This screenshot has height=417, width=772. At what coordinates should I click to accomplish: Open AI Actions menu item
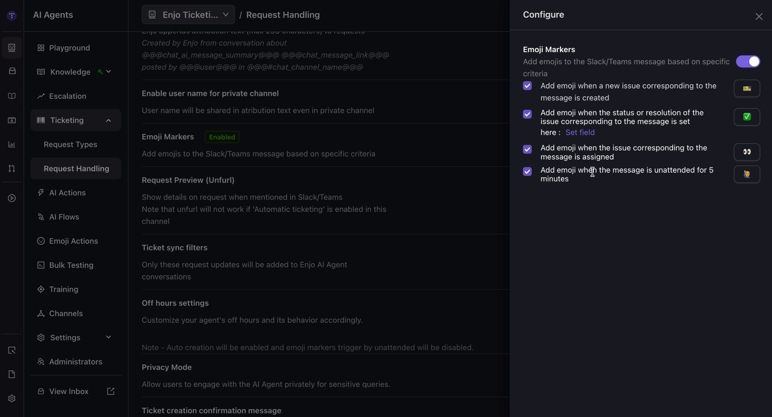click(x=67, y=193)
